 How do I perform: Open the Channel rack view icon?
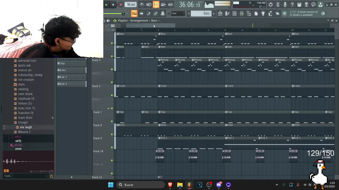click(234, 13)
